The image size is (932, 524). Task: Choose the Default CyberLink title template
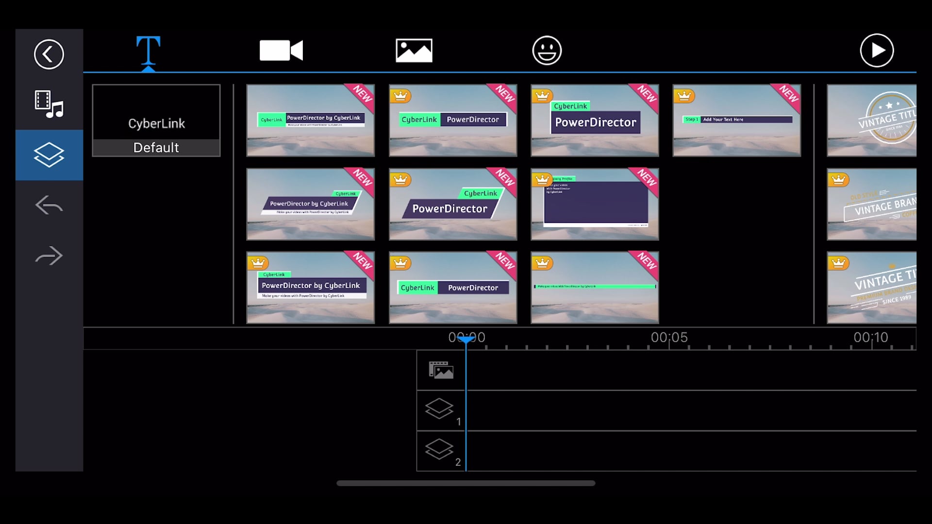click(x=156, y=121)
